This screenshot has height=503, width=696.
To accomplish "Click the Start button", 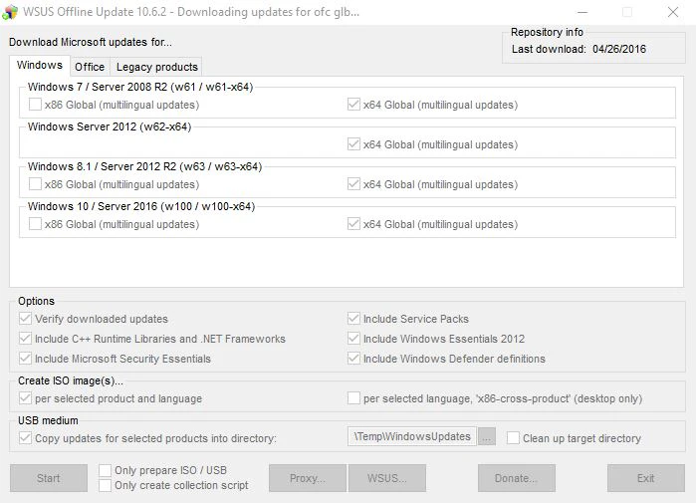I will (x=49, y=478).
